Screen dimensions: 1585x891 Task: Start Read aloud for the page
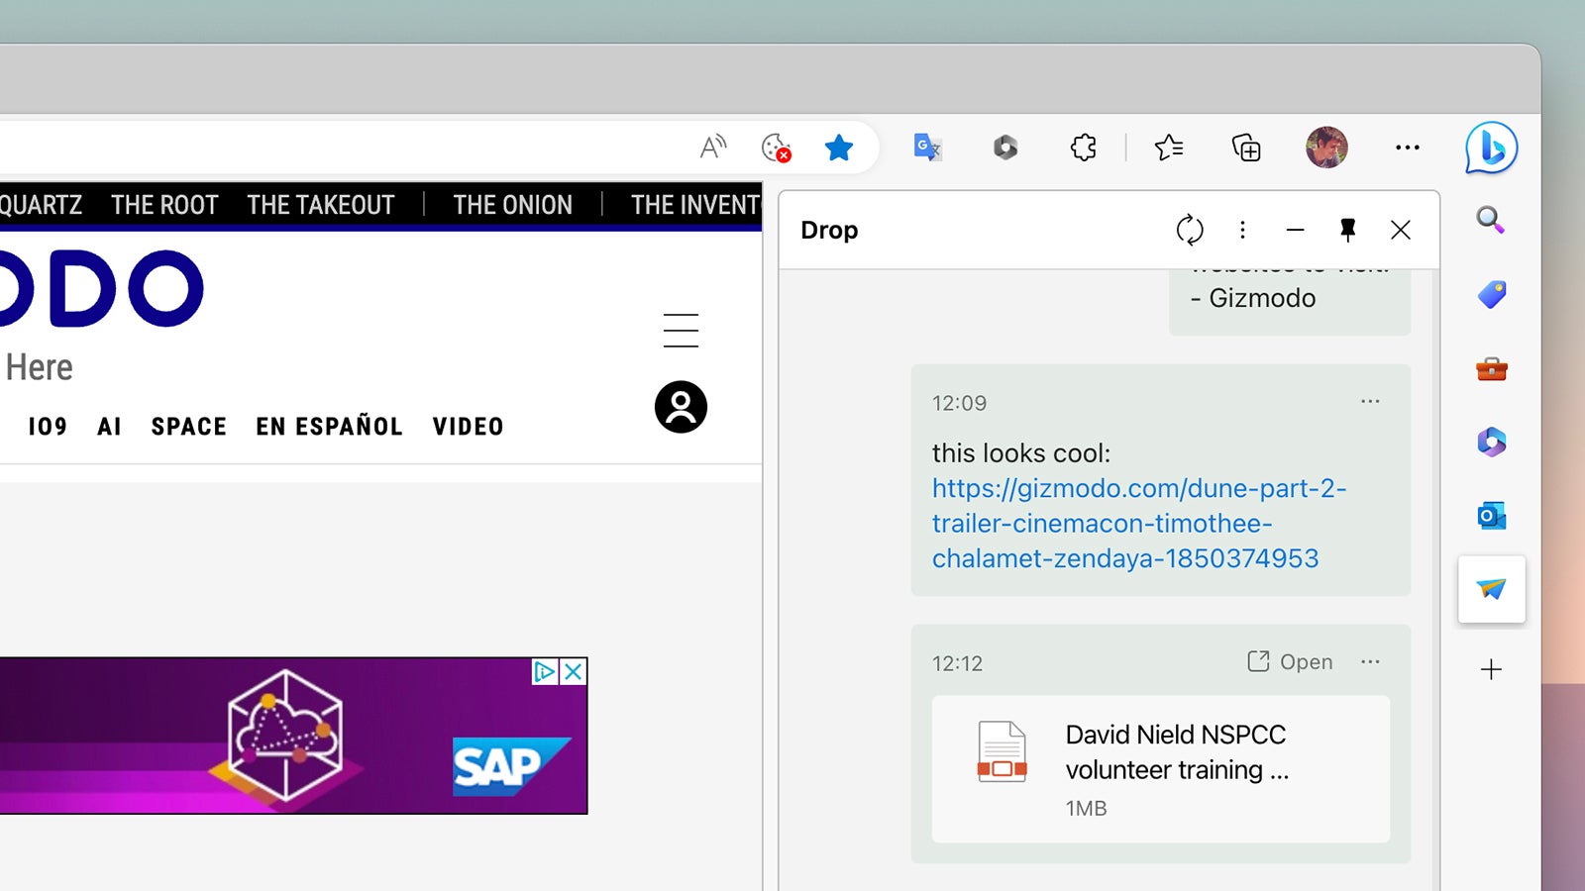(711, 146)
